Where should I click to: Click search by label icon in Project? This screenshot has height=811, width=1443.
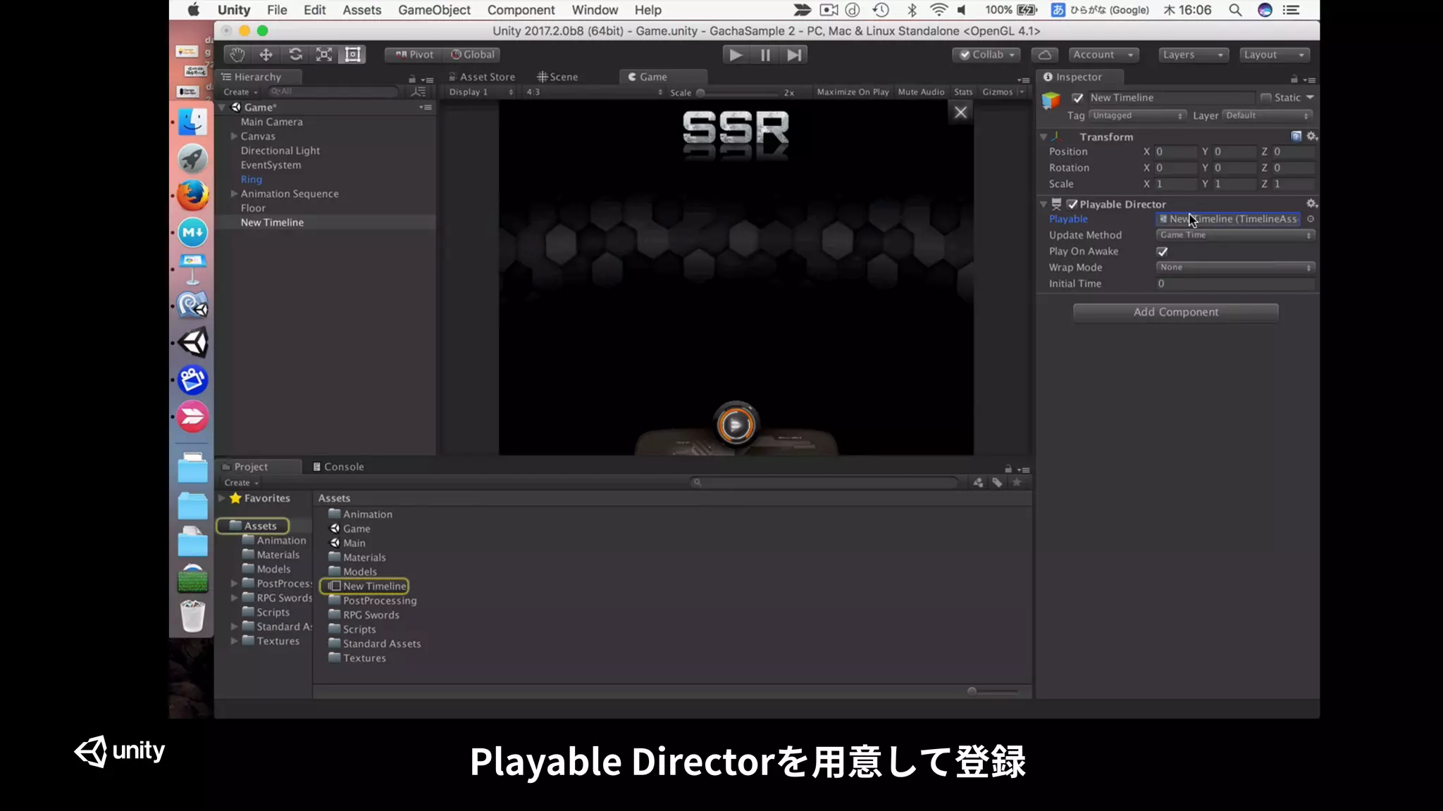(997, 482)
